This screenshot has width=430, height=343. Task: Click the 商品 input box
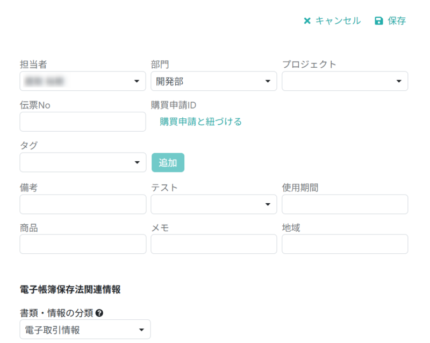click(x=82, y=244)
